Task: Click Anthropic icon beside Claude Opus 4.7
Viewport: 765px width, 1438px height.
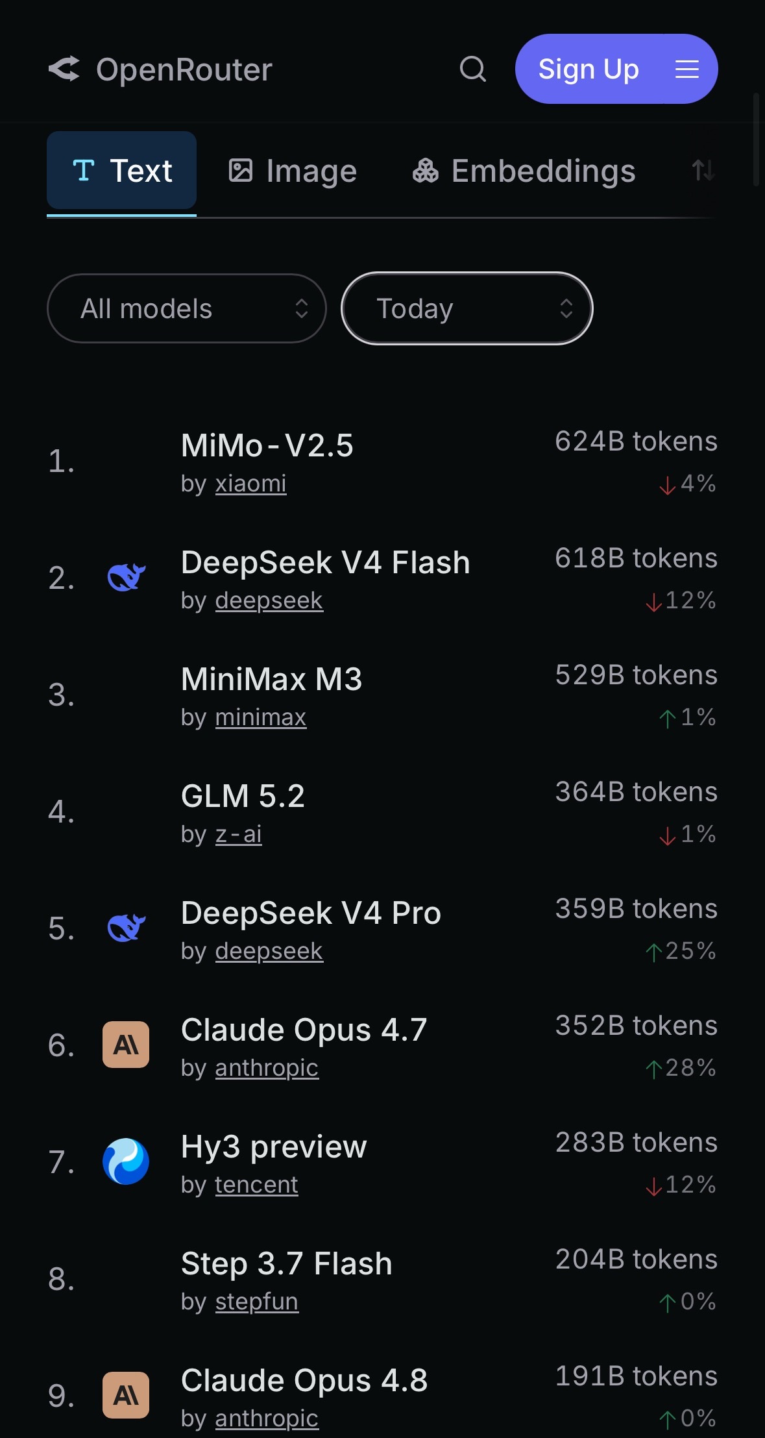Action: 126,1045
